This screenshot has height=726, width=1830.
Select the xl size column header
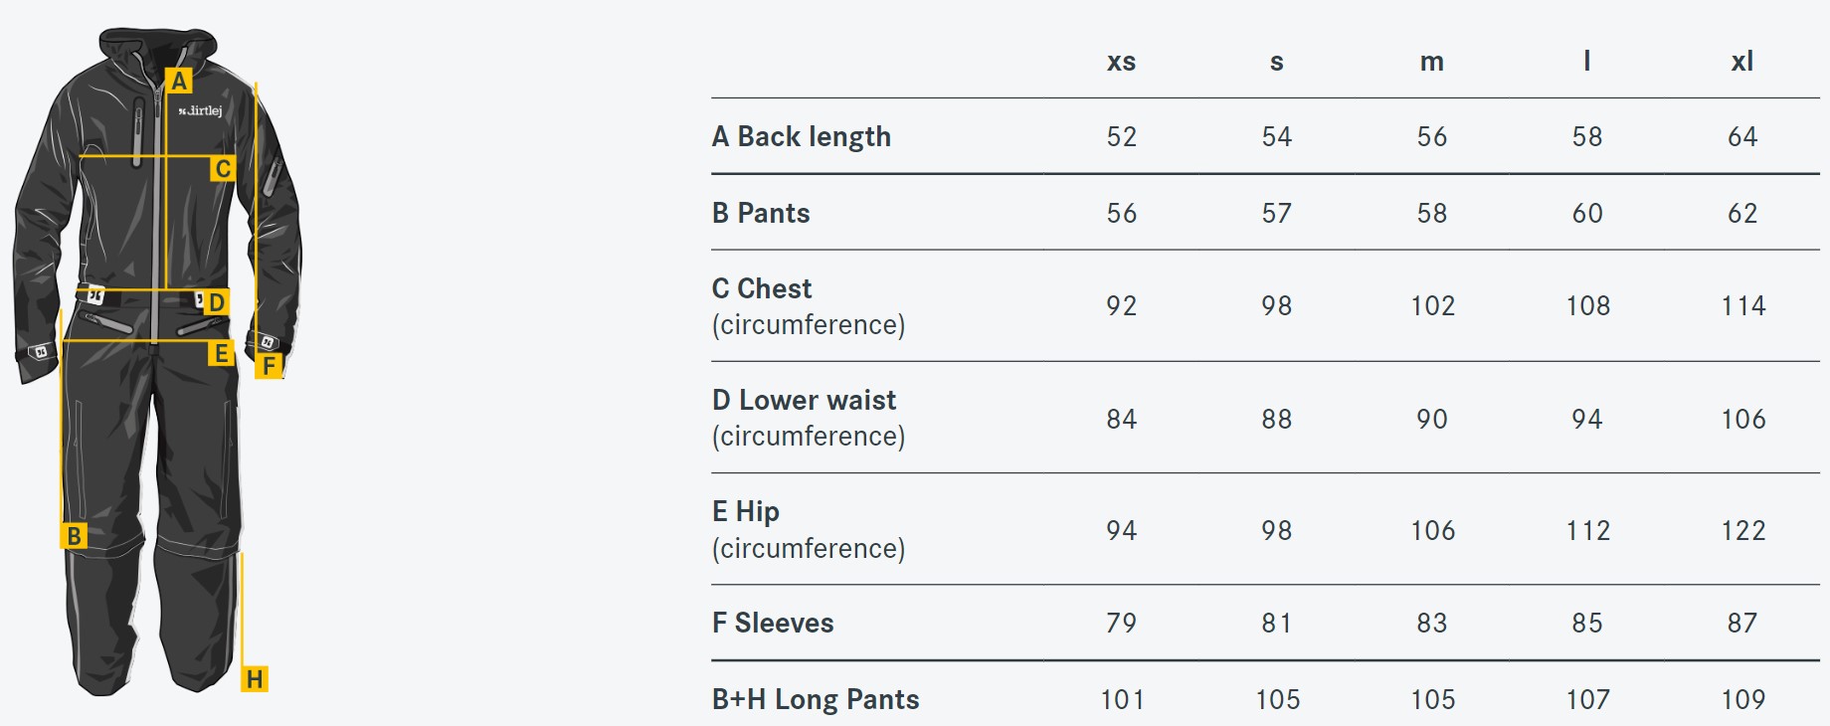tap(1742, 62)
